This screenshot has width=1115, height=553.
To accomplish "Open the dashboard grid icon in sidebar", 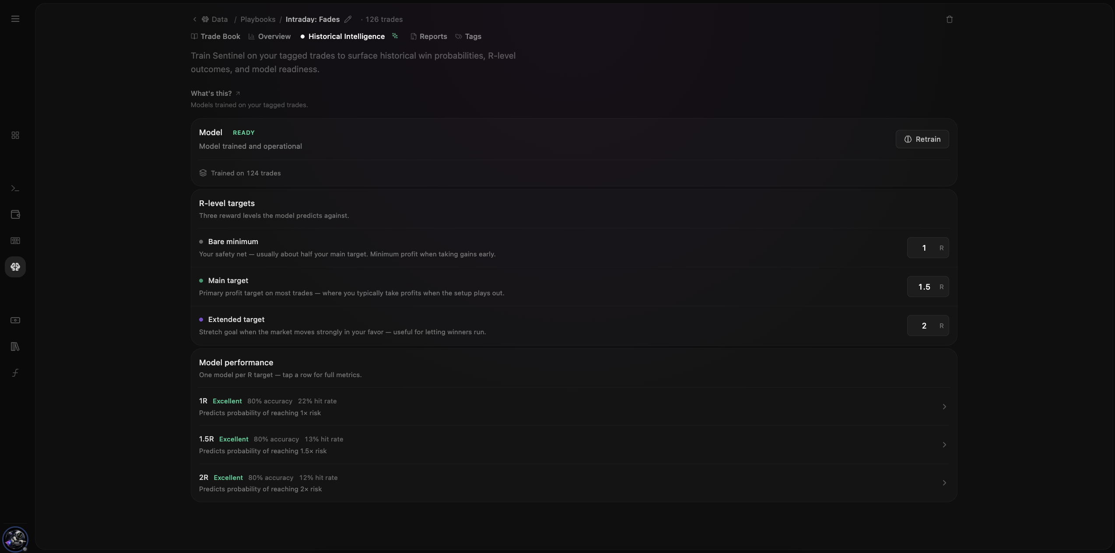I will coord(15,135).
